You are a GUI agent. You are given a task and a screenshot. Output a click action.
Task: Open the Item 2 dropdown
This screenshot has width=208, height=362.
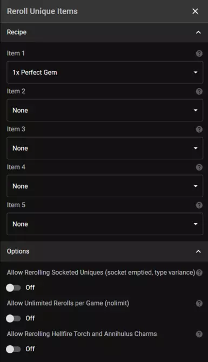105,110
